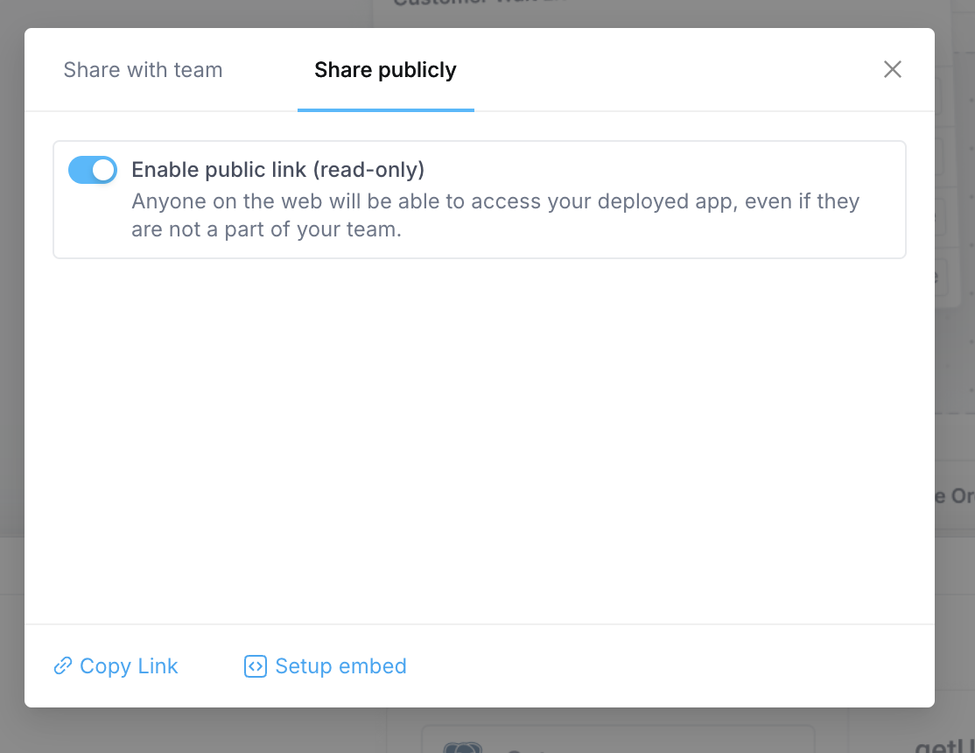Switch to the Share with team tab
The image size is (975, 753).
[x=143, y=69]
